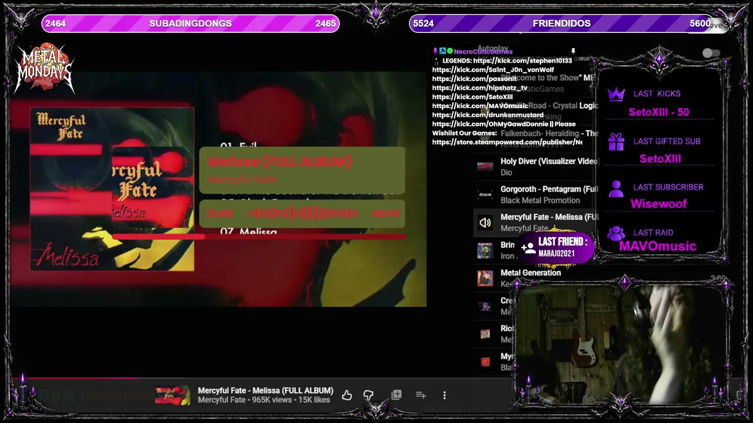The width and height of the screenshot is (753, 423).
Task: Click 'SetoXIII - 50' last kicks value
Action: [x=659, y=112]
